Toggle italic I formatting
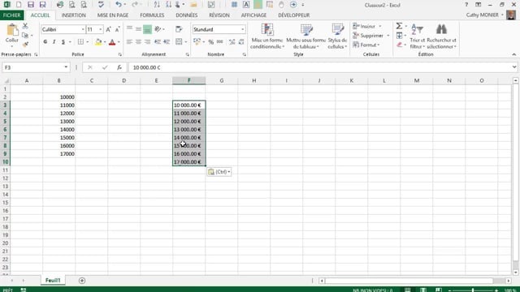 pyautogui.click(x=54, y=41)
